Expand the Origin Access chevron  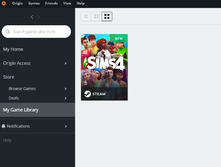point(66,63)
